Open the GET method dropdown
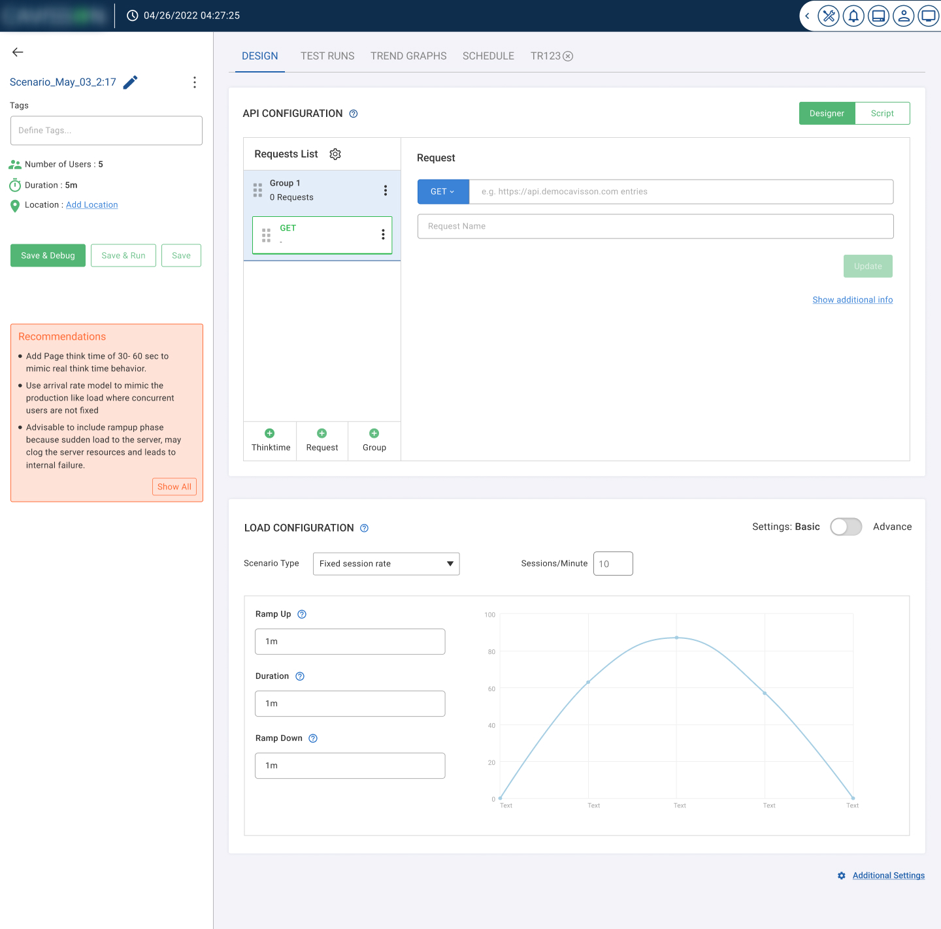Screen dimensions: 941x929 tap(442, 191)
